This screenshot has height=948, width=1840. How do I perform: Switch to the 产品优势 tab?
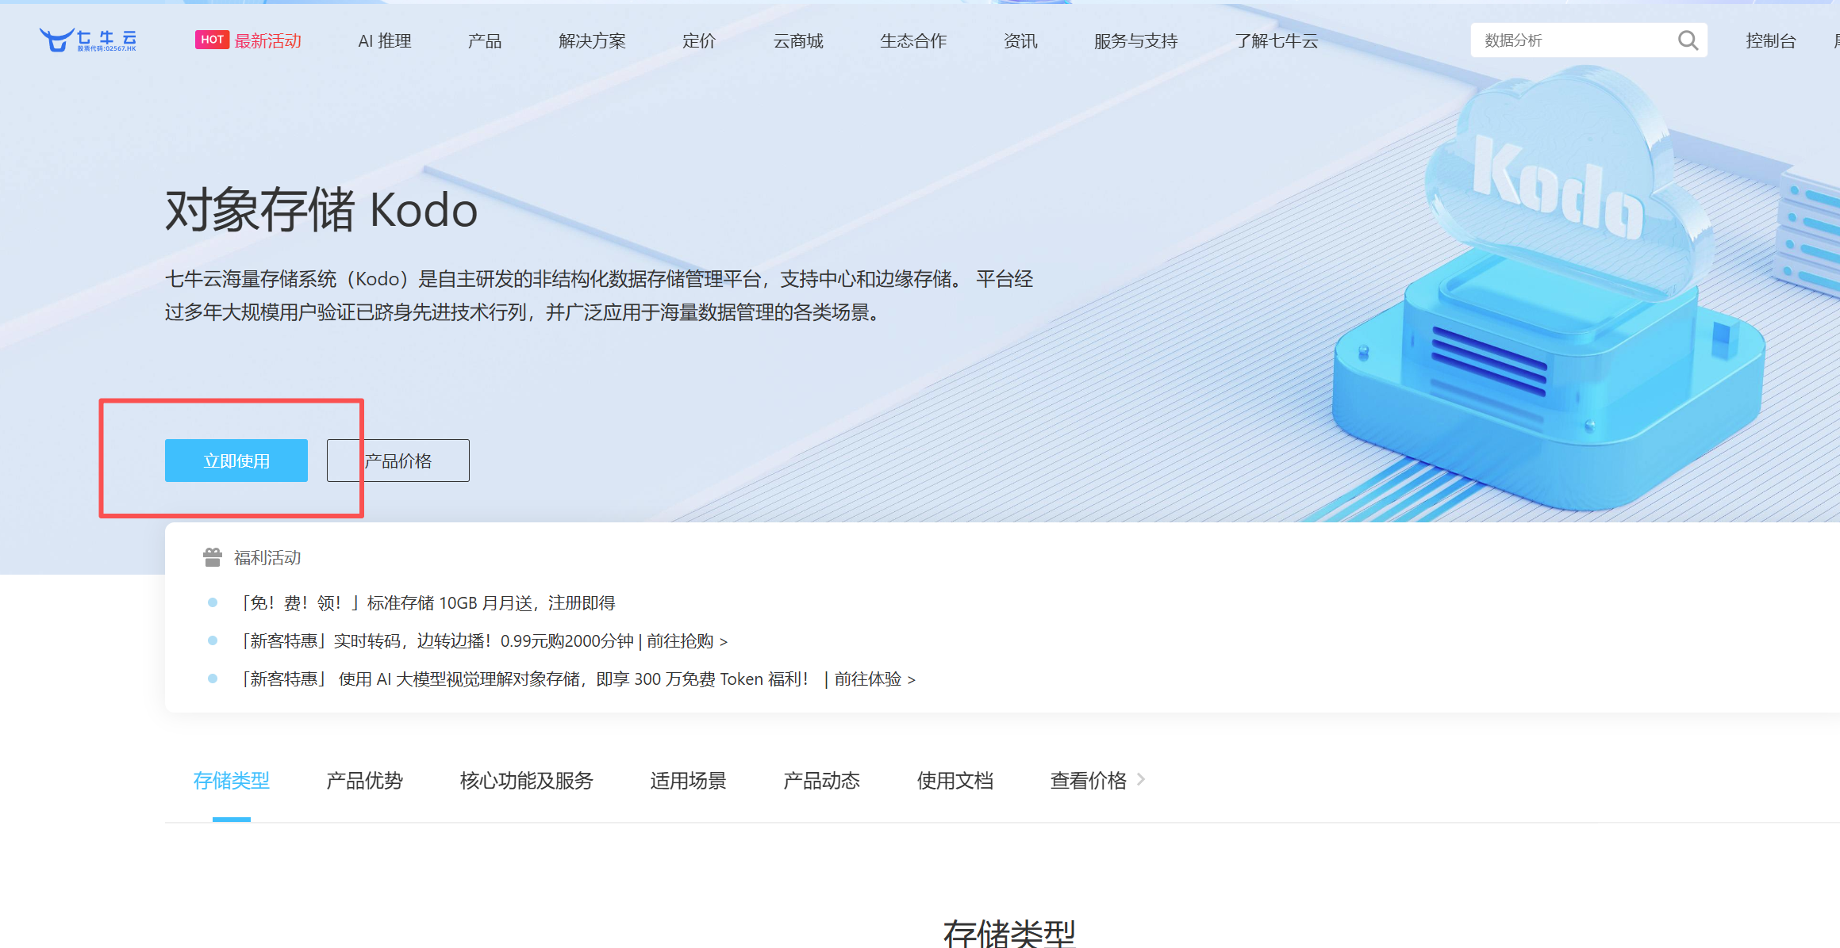pos(364,781)
